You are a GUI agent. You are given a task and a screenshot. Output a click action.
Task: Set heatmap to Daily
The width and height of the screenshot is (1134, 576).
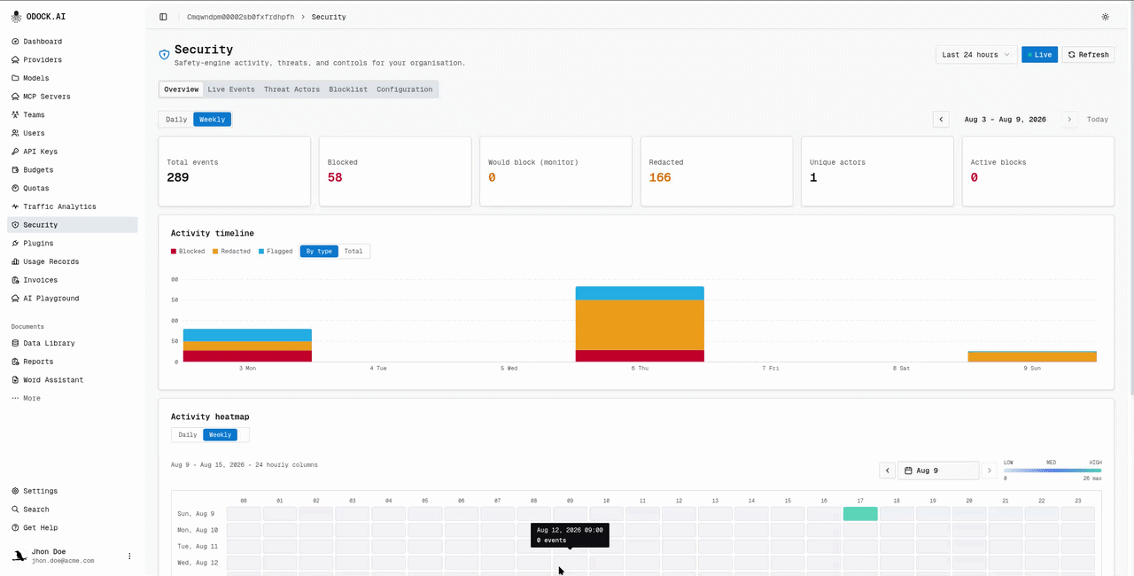click(x=187, y=434)
